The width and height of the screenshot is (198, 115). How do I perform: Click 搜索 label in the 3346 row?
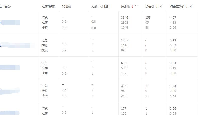44,28
